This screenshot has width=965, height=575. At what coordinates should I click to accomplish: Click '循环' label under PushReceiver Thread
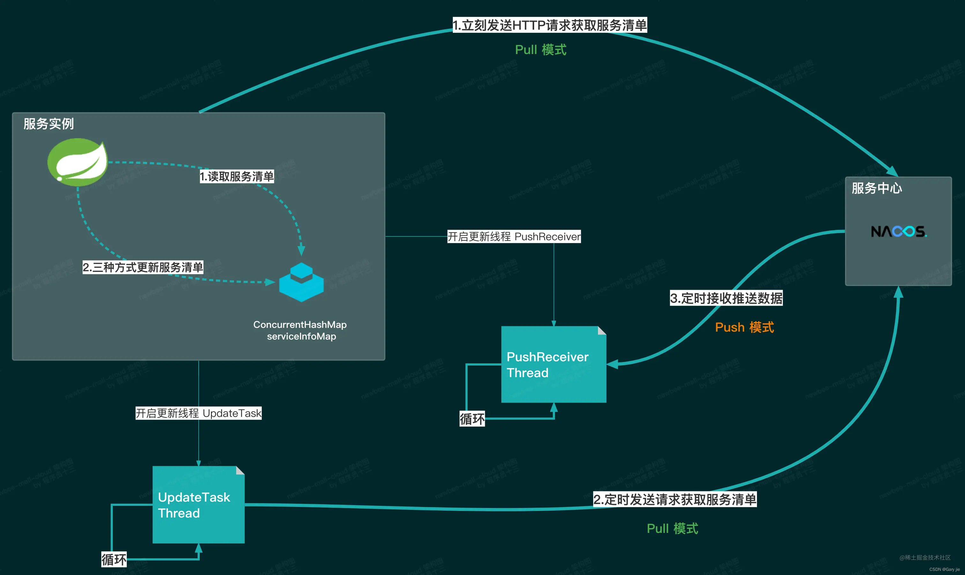pyautogui.click(x=472, y=419)
